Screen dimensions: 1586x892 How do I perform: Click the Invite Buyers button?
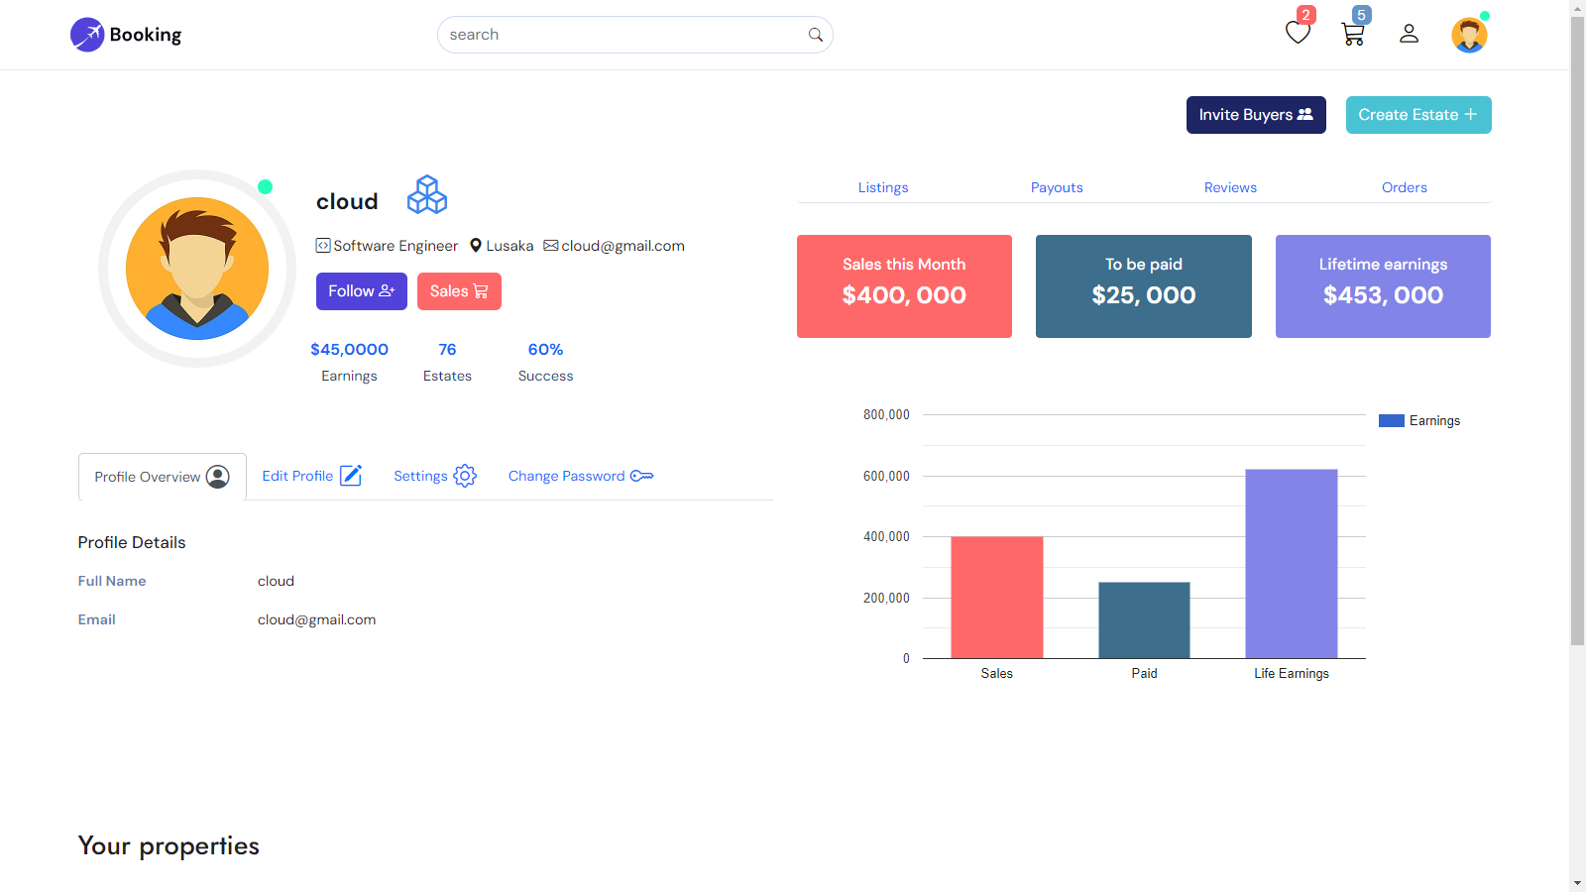pos(1255,114)
